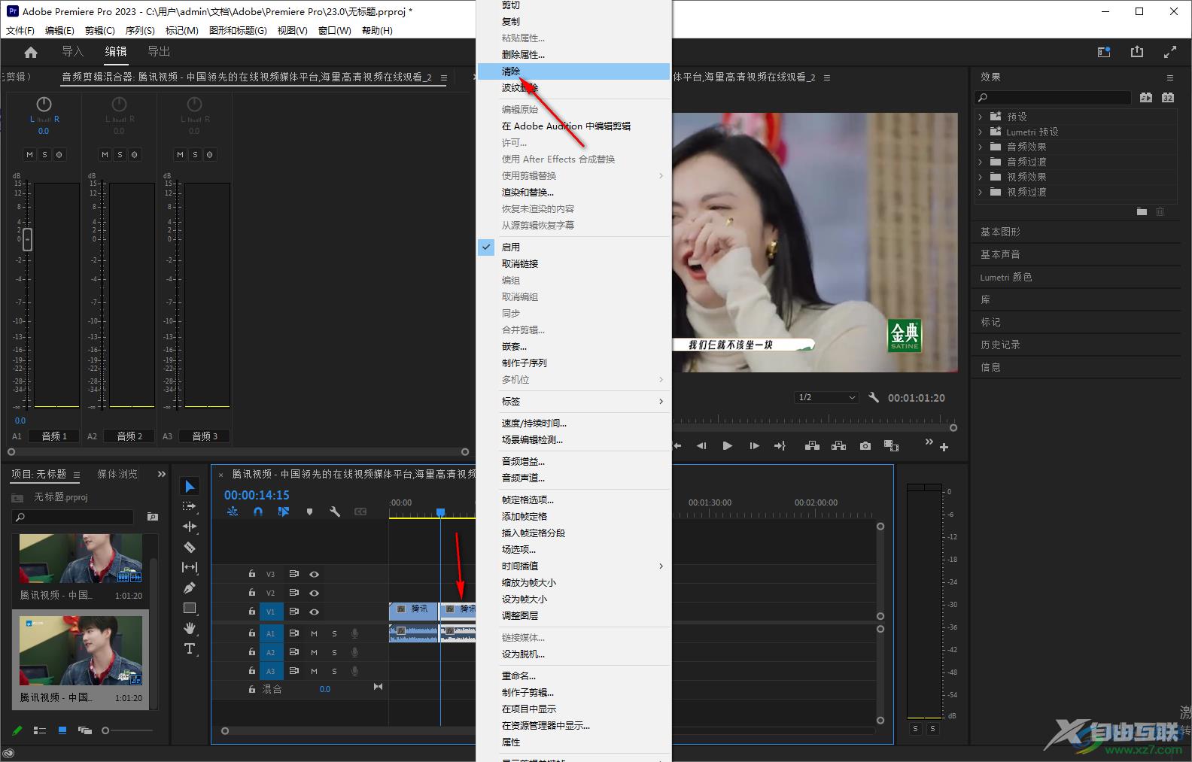Viewport: 1192px width, 762px height.
Task: Toggle V2 track output eye
Action: 315,593
